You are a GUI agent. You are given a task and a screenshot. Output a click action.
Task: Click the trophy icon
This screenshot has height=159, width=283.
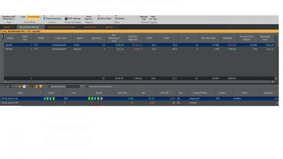(41, 87)
